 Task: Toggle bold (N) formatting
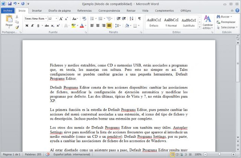27,26
